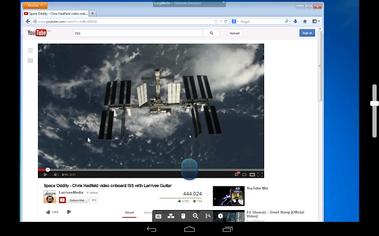The width and height of the screenshot is (379, 236).
Task: Click the Sign in button
Action: 307,33
